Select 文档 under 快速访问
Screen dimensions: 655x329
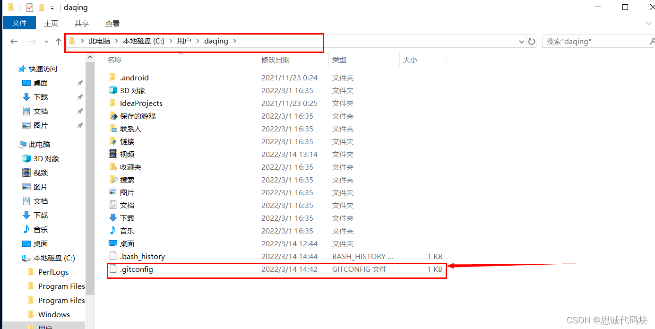tap(41, 112)
